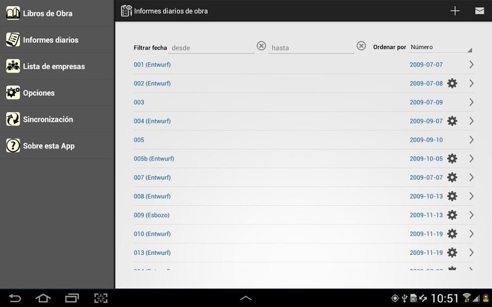Open the envelope mail icon
The width and height of the screenshot is (492, 307).
(479, 10)
